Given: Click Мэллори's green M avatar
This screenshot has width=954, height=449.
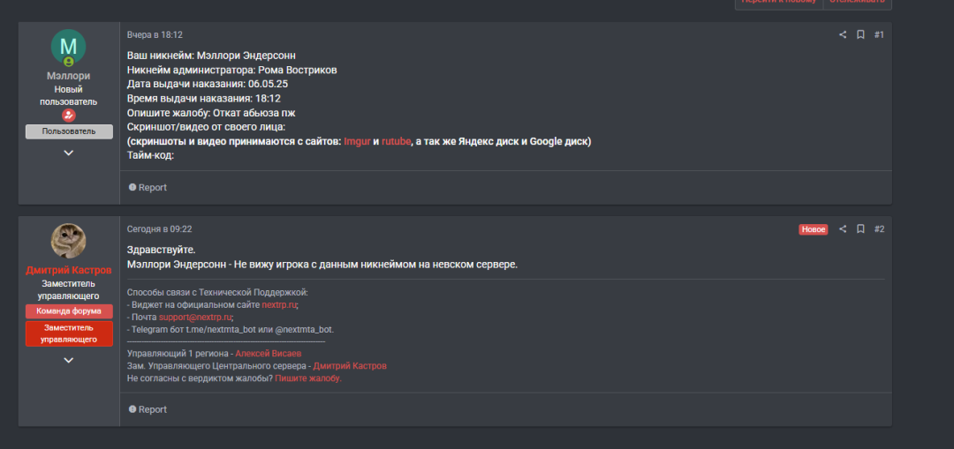Looking at the screenshot, I should (68, 47).
